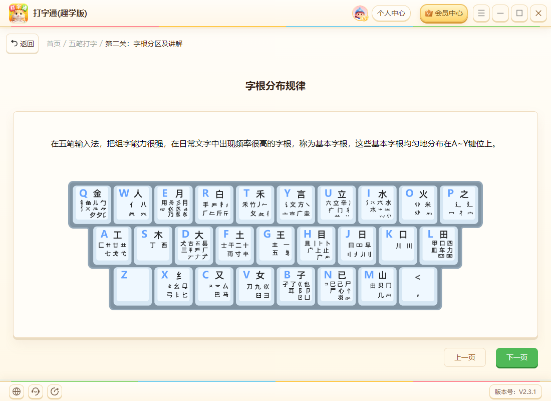
Task: Open 会员中心 member center
Action: pyautogui.click(x=444, y=14)
